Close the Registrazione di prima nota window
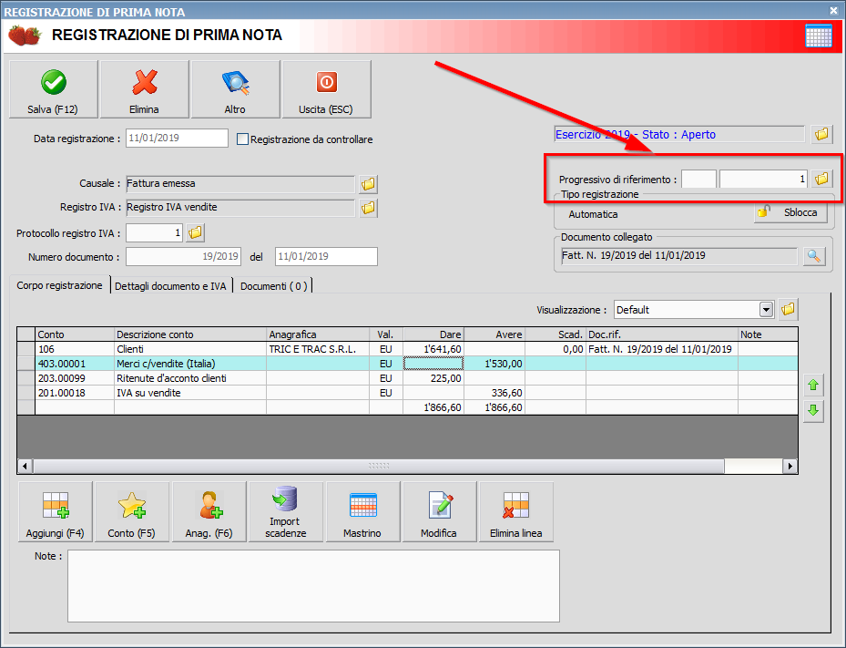Viewport: 846px width, 648px height. tap(833, 10)
